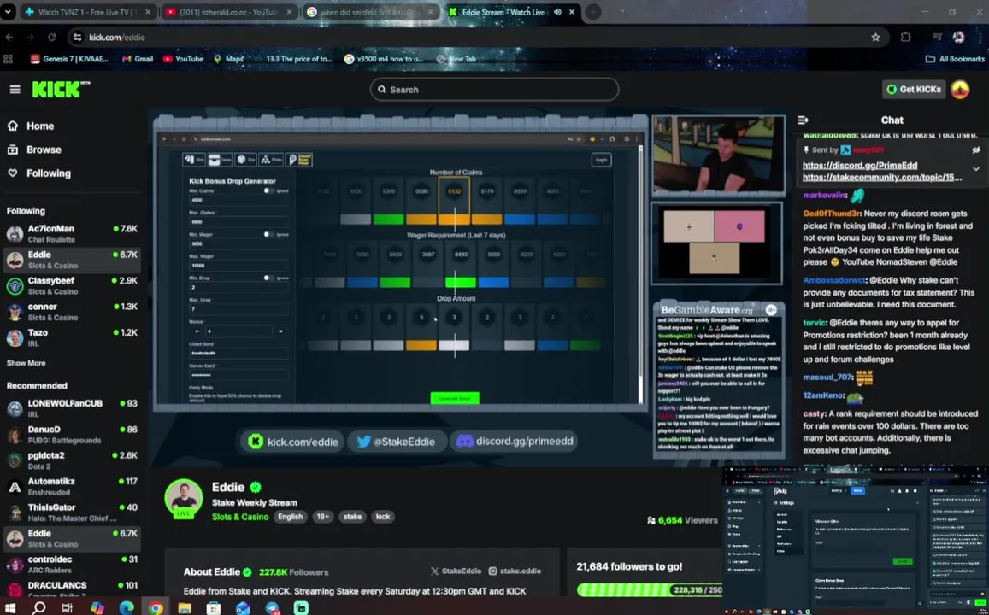Image resolution: width=989 pixels, height=615 pixels.
Task: Reload the page in Chrome
Action: [52, 38]
